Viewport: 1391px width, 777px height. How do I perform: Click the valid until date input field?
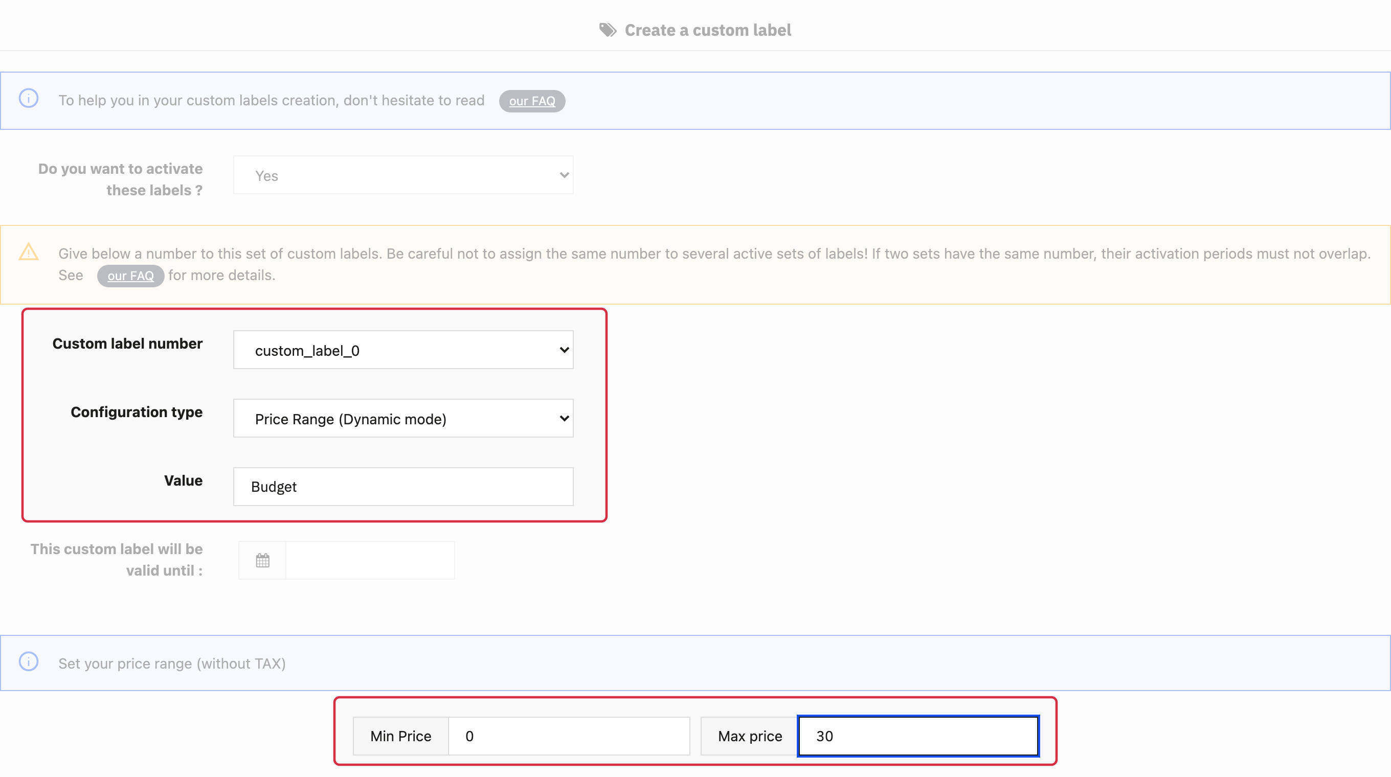(x=370, y=560)
